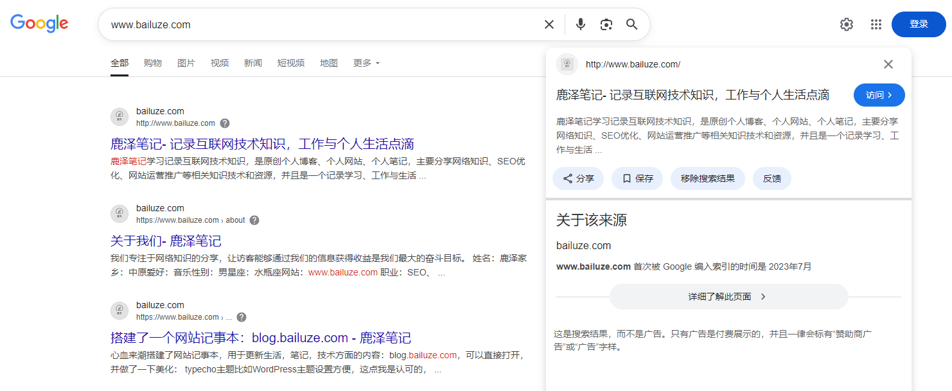Image resolution: width=952 pixels, height=391 pixels.
Task: Expand 详细了解此页面
Action: coord(728,297)
